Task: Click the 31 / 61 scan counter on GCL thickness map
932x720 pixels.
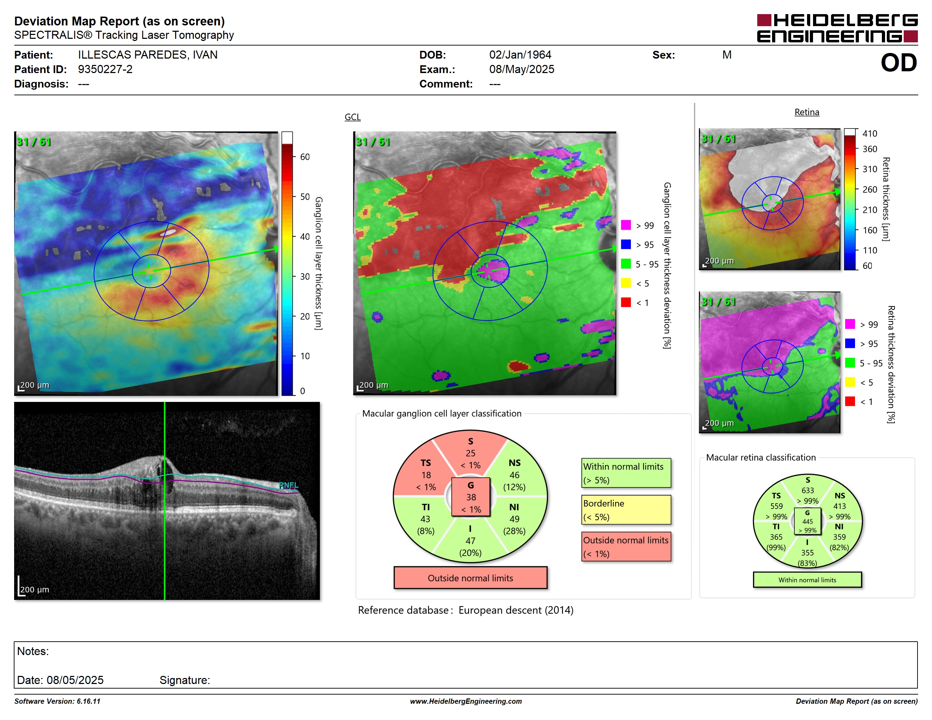Action: coord(34,142)
